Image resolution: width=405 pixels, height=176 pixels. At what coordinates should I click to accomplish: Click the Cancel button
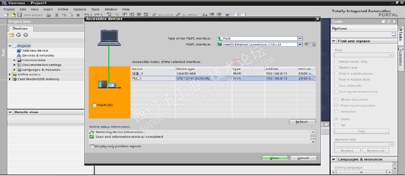click(303, 158)
